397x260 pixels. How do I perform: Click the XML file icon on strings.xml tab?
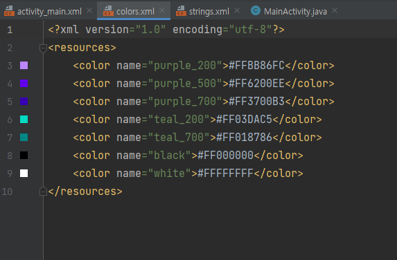[181, 11]
